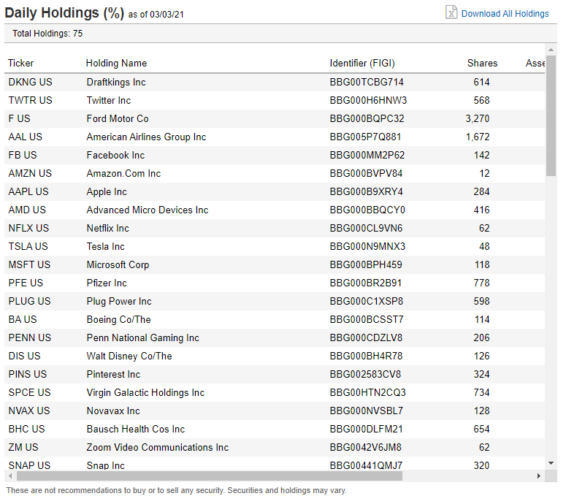Click the vertical scrollbar down arrow
566x496 pixels.
[551, 463]
